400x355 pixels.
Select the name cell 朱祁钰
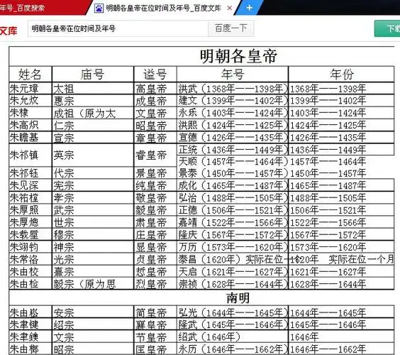30,173
